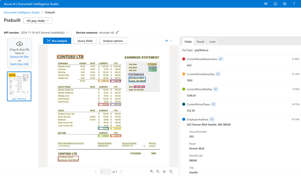
Task: Click the #1 badge beside EmployeeAddress
Action: click(212, 119)
